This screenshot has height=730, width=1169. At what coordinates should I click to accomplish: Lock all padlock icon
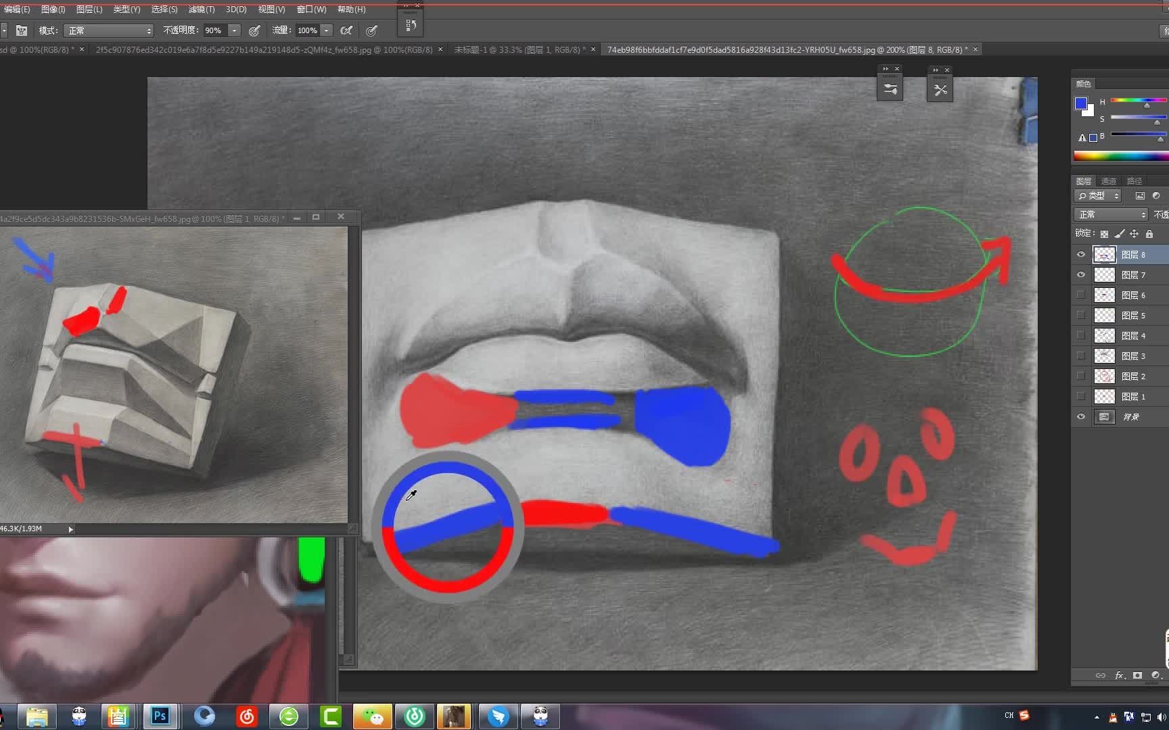point(1149,234)
